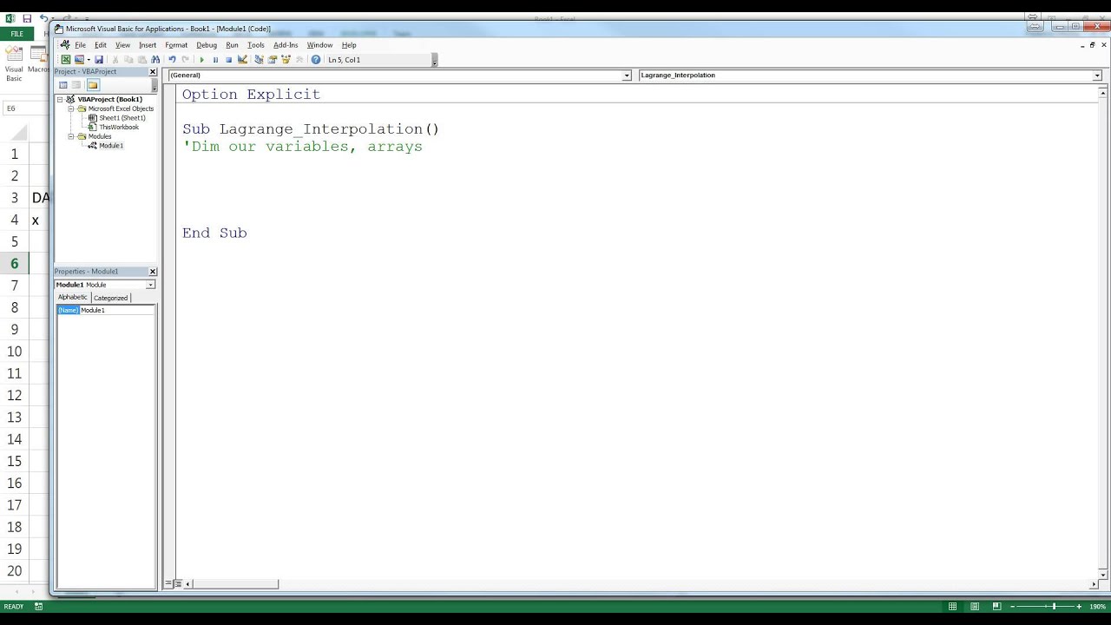
Task: Open the Object Browser toolbar icon
Action: [x=286, y=60]
